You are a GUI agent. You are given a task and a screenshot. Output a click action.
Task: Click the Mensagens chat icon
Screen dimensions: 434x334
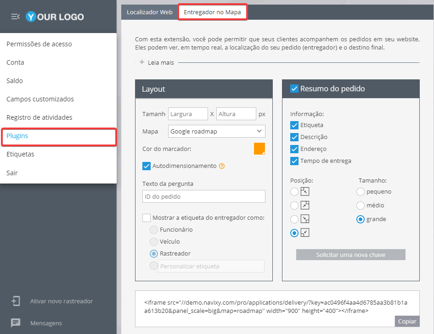[x=16, y=323]
